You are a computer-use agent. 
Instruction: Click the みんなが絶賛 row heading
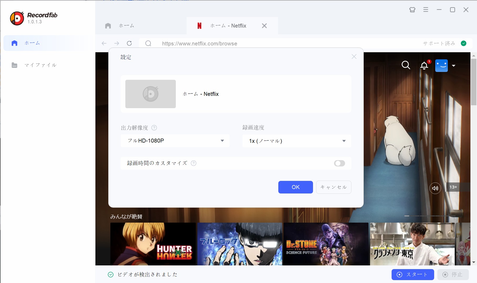(126, 217)
